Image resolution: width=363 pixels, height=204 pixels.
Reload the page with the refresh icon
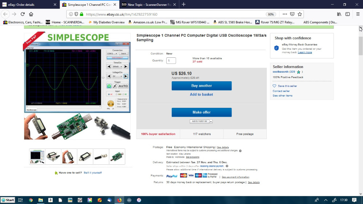click(x=23, y=14)
